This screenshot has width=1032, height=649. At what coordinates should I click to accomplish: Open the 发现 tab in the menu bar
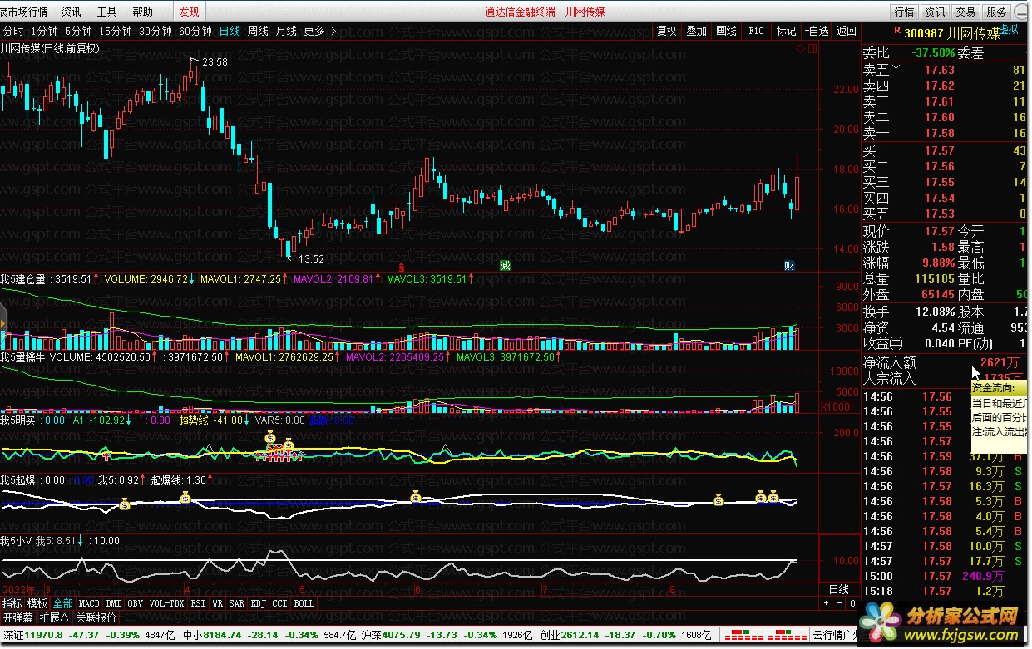pos(190,12)
